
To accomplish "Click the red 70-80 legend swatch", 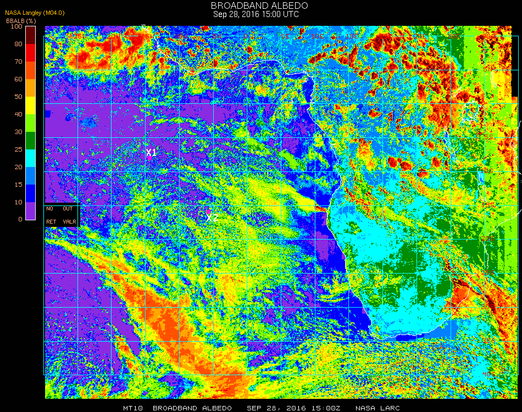I will tap(31, 53).
